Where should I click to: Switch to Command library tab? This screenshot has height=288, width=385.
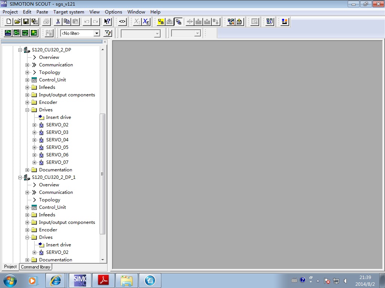point(36,267)
